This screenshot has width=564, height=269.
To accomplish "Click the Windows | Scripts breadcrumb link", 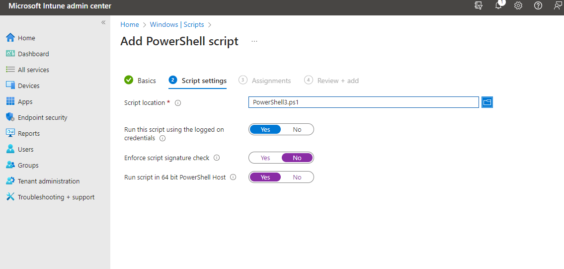I will [177, 24].
